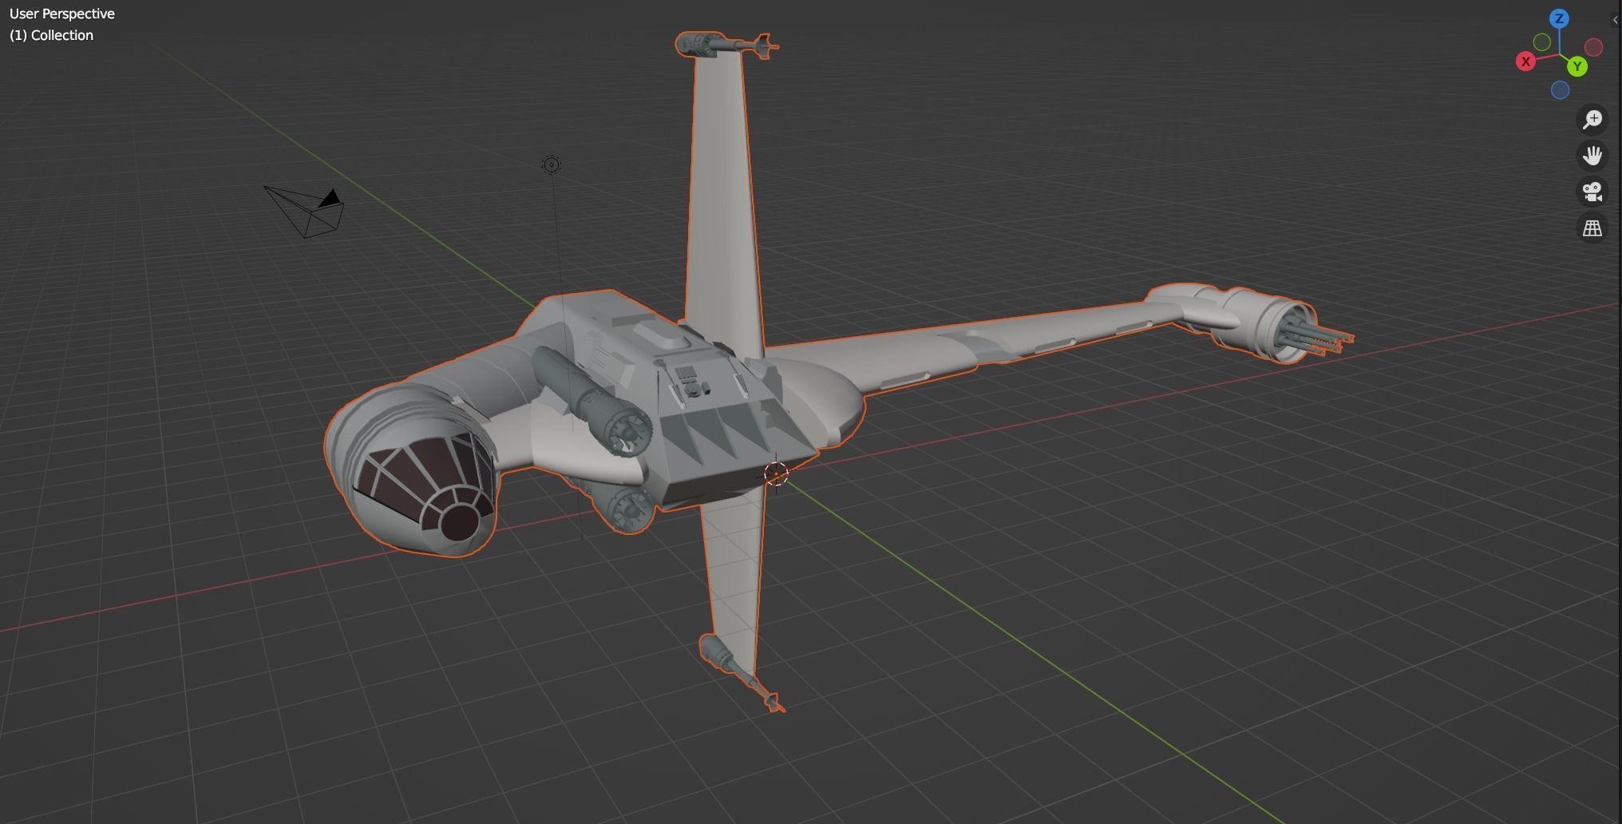Select the light object in viewport
Image resolution: width=1622 pixels, height=824 pixels.
point(551,164)
